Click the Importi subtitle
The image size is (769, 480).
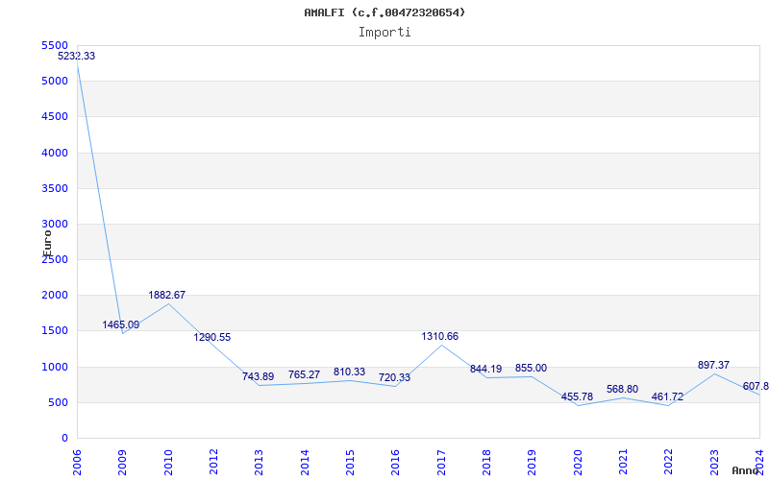(x=384, y=32)
